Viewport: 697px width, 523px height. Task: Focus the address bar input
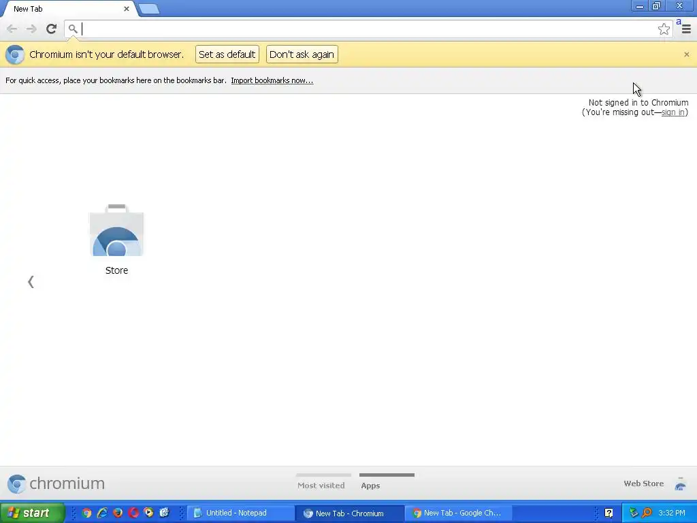pyautogui.click(x=368, y=29)
